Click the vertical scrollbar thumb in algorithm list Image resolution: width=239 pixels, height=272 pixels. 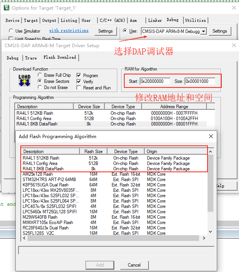(211, 183)
